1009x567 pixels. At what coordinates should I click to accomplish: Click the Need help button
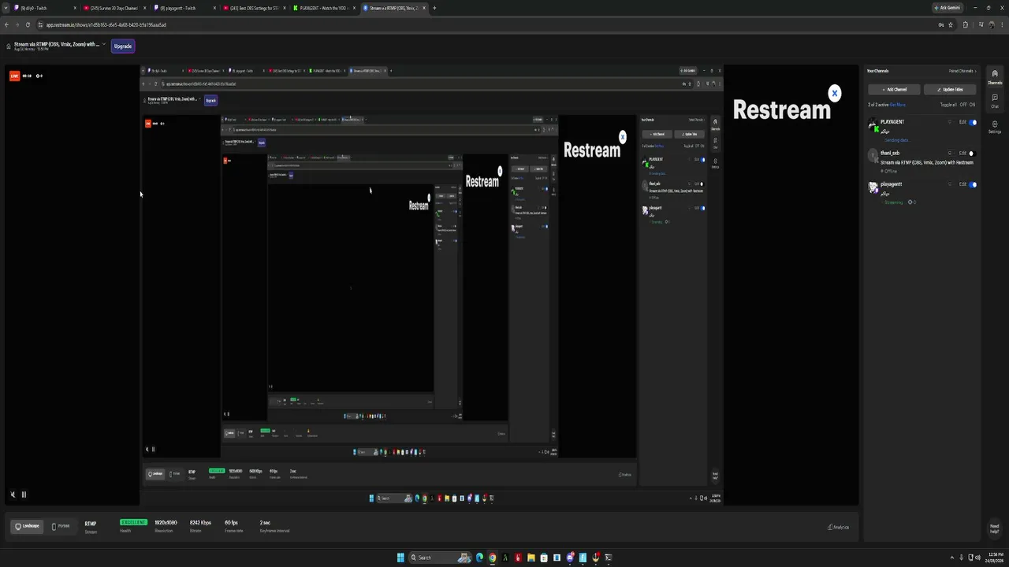coord(994,527)
